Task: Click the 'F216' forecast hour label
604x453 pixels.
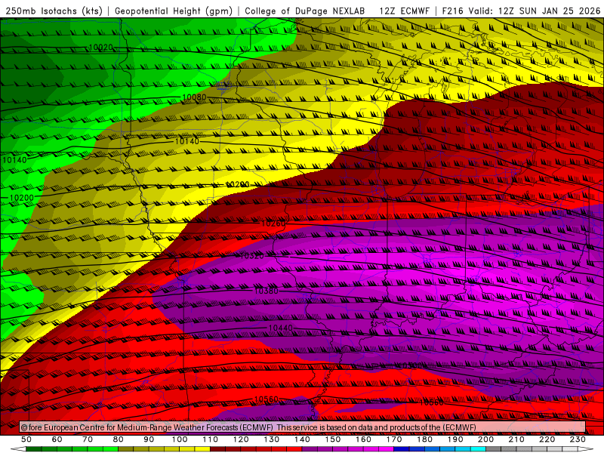Action: pos(453,11)
